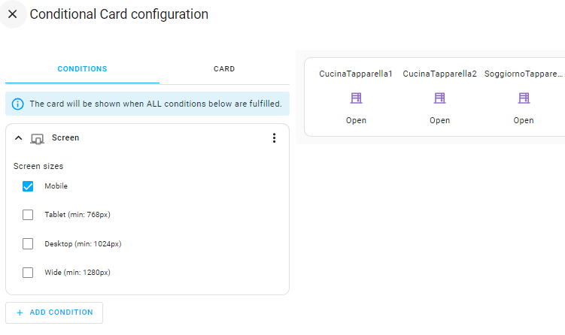Uncheck the Mobile screen size checkbox

pyautogui.click(x=28, y=186)
